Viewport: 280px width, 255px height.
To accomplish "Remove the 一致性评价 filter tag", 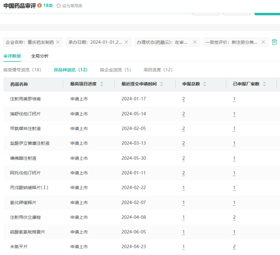I will point(263,42).
